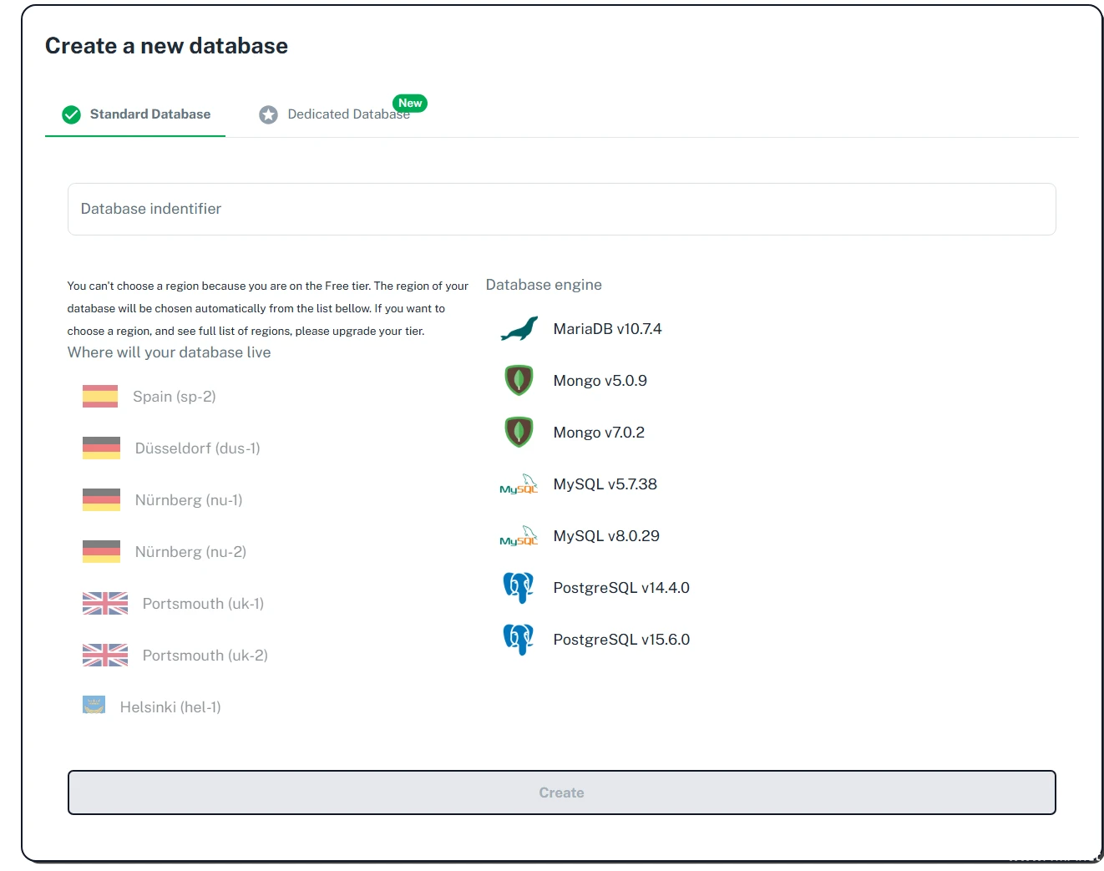Select Nürnberg (nu-1) as region

point(189,500)
